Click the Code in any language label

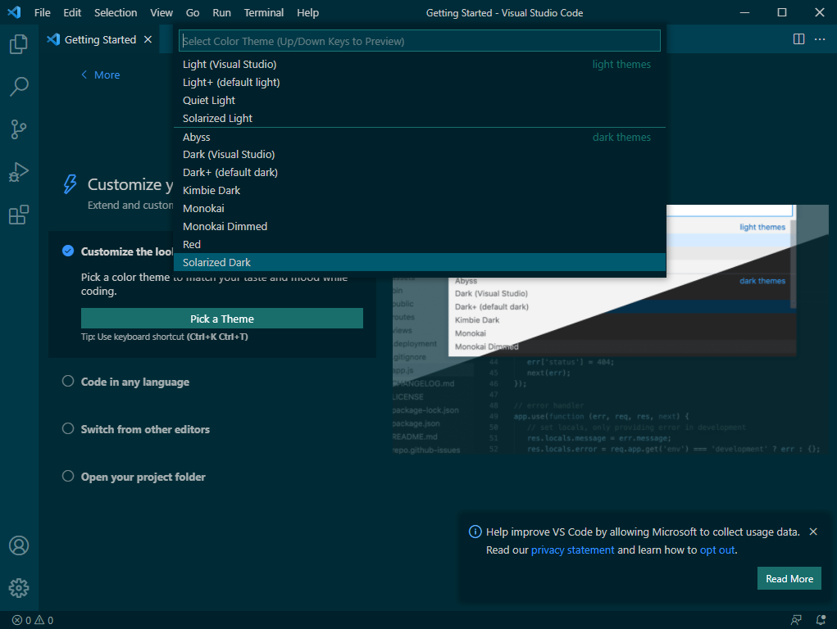[x=135, y=382]
